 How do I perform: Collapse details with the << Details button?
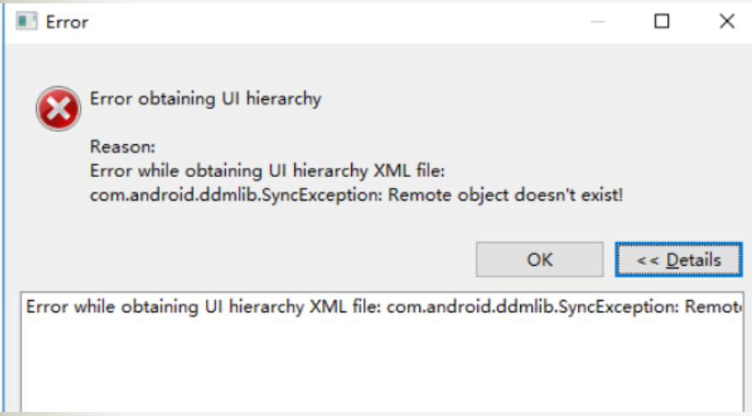678,260
